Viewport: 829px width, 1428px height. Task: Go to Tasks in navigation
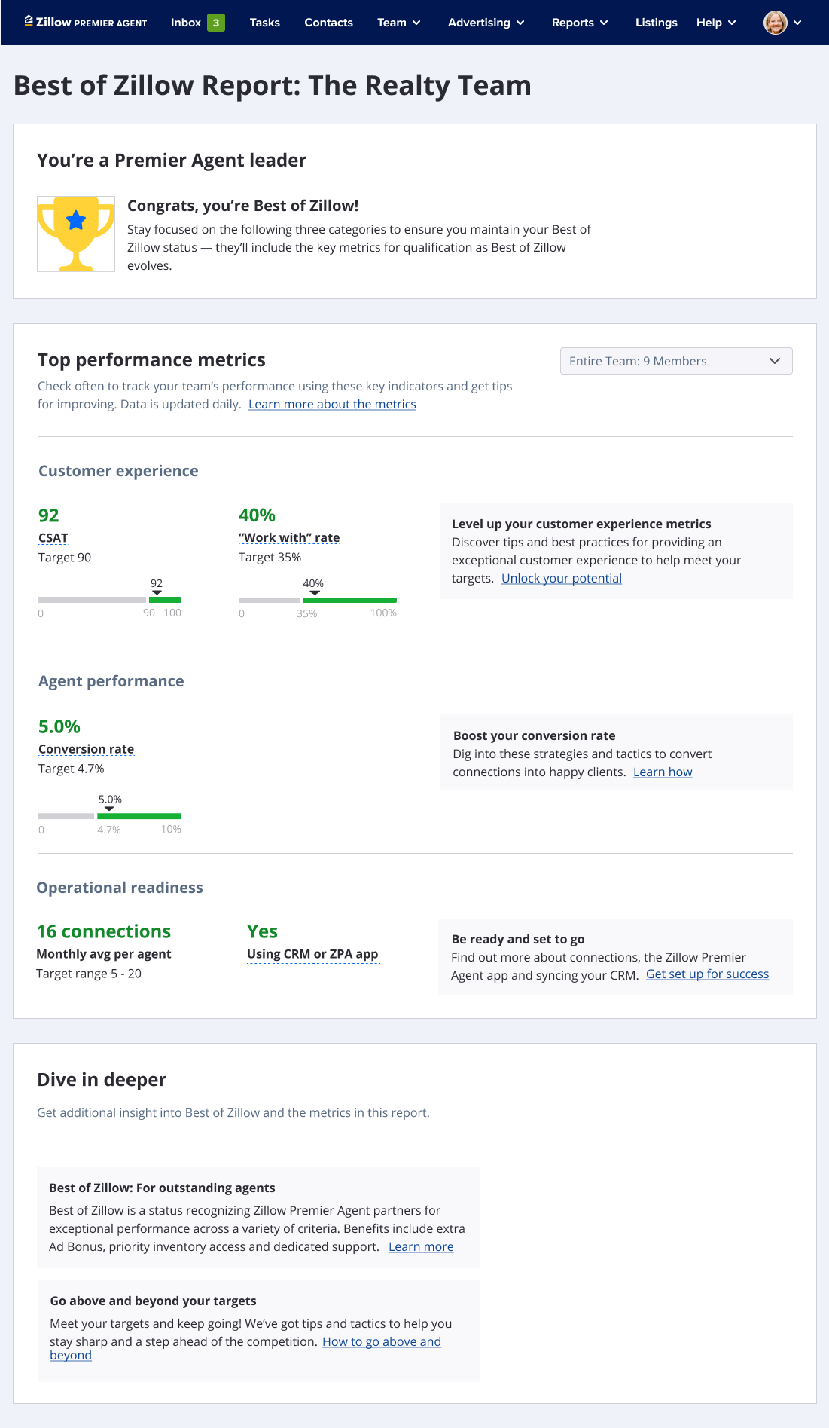[x=264, y=23]
